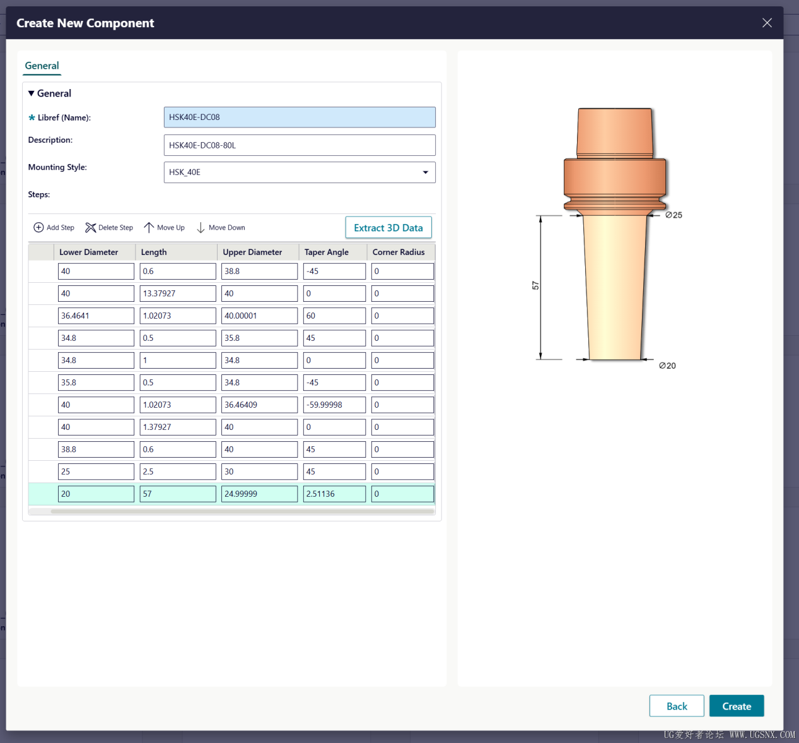Screen dimensions: 799x743
Task: Click the Add Step plus icon
Action: [38, 227]
